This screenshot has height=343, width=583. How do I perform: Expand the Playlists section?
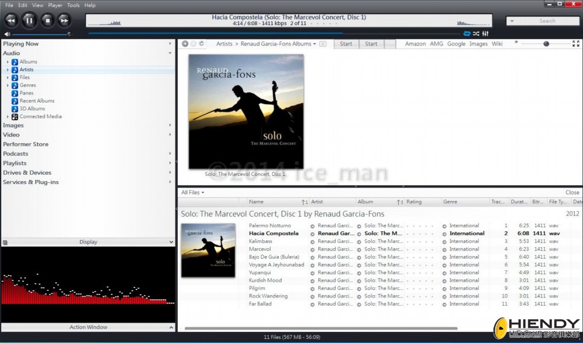tap(170, 164)
